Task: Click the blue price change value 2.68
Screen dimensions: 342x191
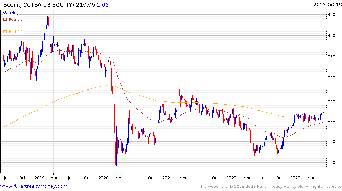Action: (103, 5)
